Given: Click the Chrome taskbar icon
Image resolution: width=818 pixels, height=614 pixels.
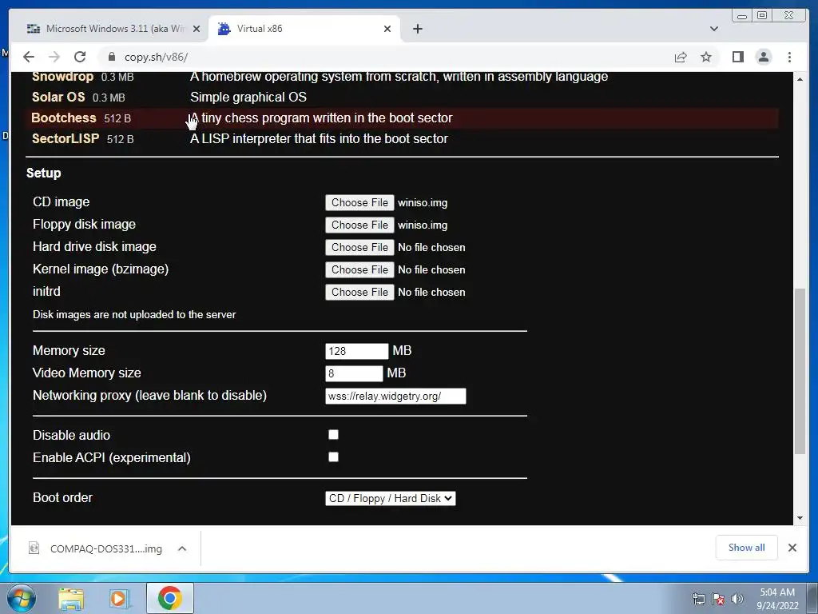Looking at the screenshot, I should (170, 598).
